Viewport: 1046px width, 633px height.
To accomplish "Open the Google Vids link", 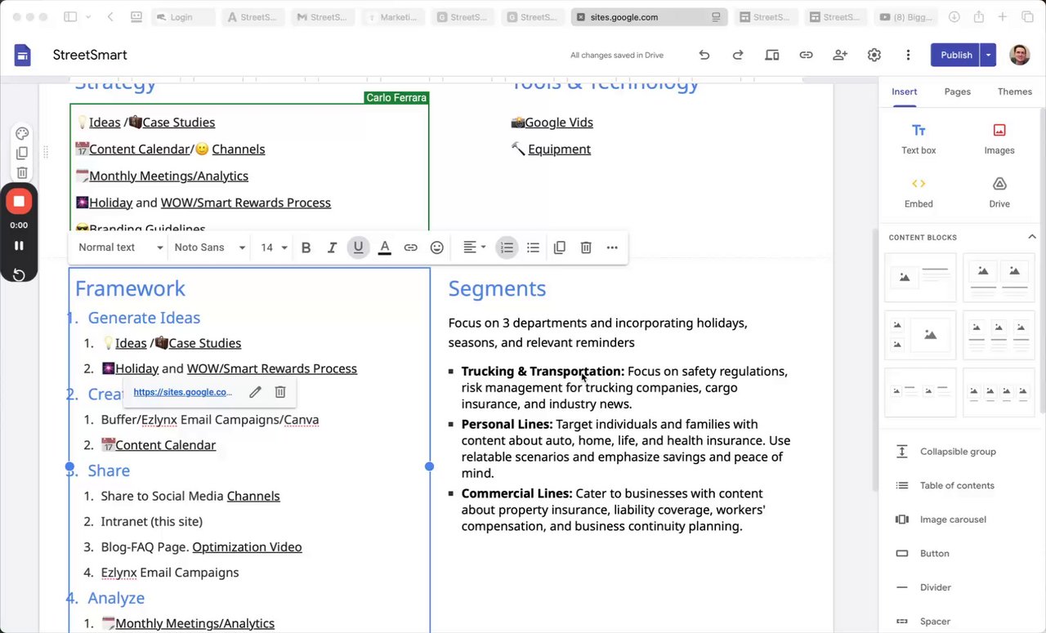I will pyautogui.click(x=559, y=123).
